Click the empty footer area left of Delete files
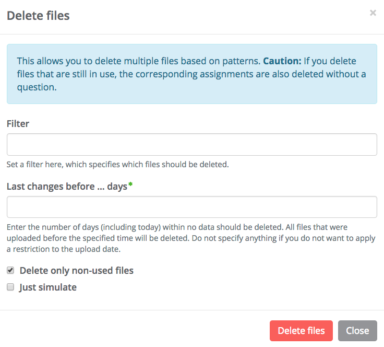 pos(130,331)
